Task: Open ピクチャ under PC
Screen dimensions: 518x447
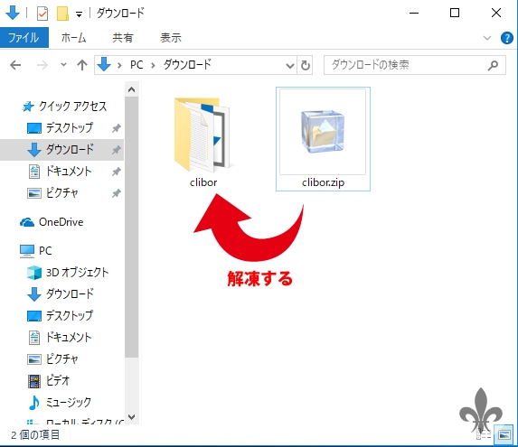Action: click(52, 359)
